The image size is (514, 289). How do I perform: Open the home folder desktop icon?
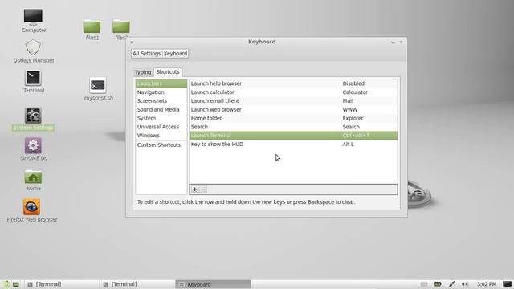(33, 177)
